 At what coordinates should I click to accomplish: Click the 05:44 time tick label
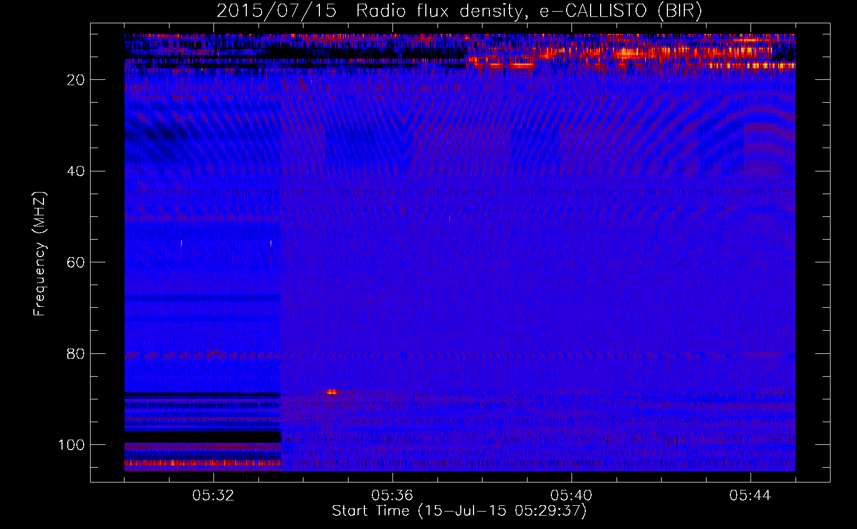click(x=751, y=496)
